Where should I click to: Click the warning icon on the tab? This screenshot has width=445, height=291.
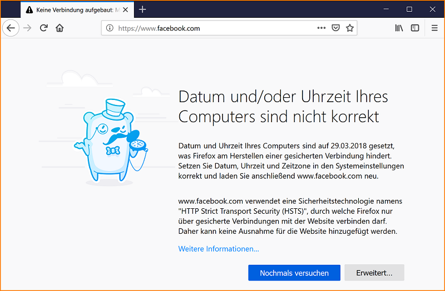click(x=29, y=10)
